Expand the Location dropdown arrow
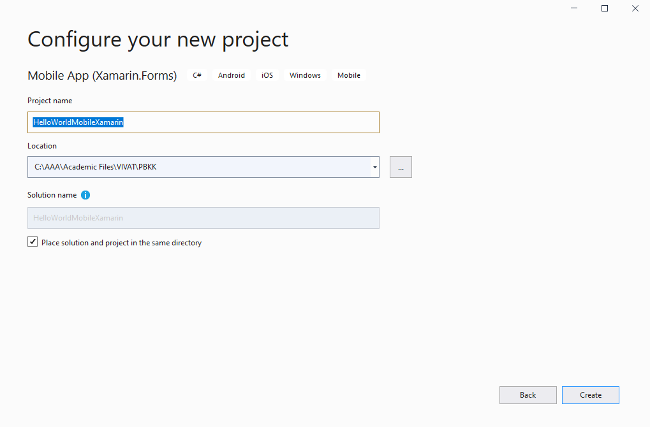This screenshot has width=650, height=427. point(374,167)
